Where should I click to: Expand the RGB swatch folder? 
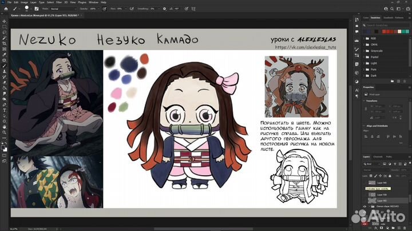pos(364,38)
